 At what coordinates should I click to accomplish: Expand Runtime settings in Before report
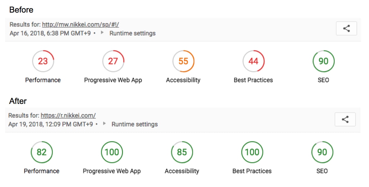[x=132, y=33]
